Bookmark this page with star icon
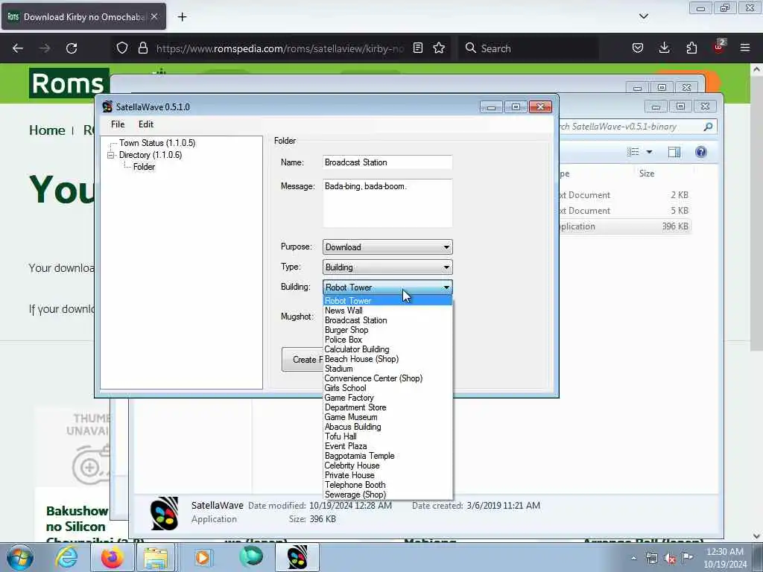Image resolution: width=763 pixels, height=572 pixels. [x=439, y=48]
